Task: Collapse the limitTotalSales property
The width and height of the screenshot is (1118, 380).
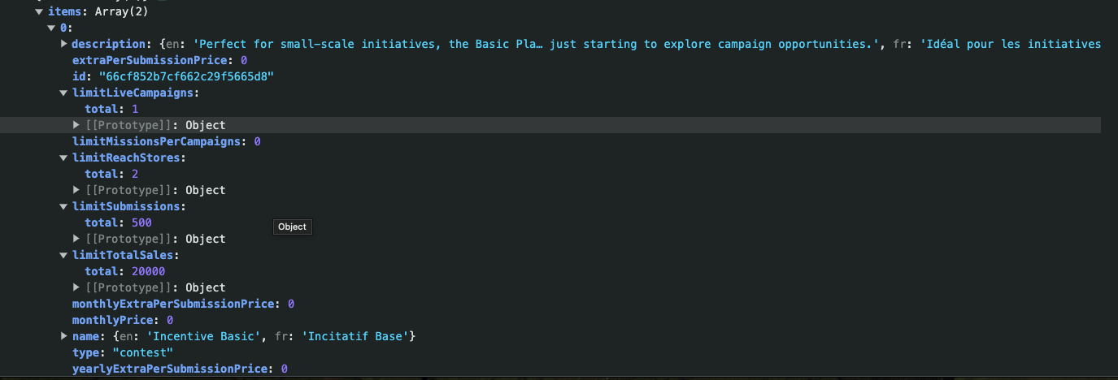Action: 64,255
